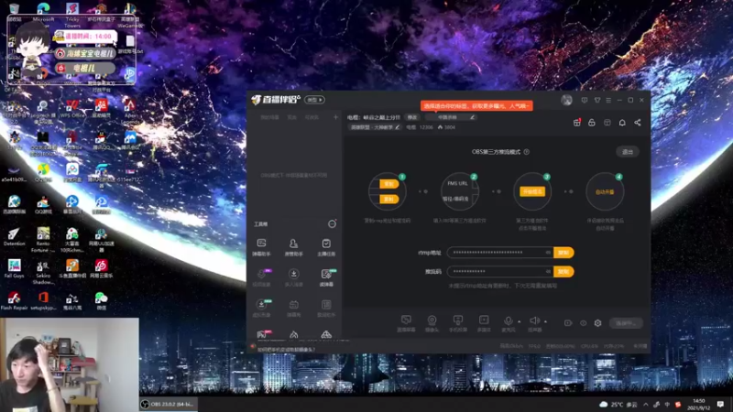Click the 修改 button beside stream title
Image resolution: width=733 pixels, height=412 pixels.
click(411, 117)
